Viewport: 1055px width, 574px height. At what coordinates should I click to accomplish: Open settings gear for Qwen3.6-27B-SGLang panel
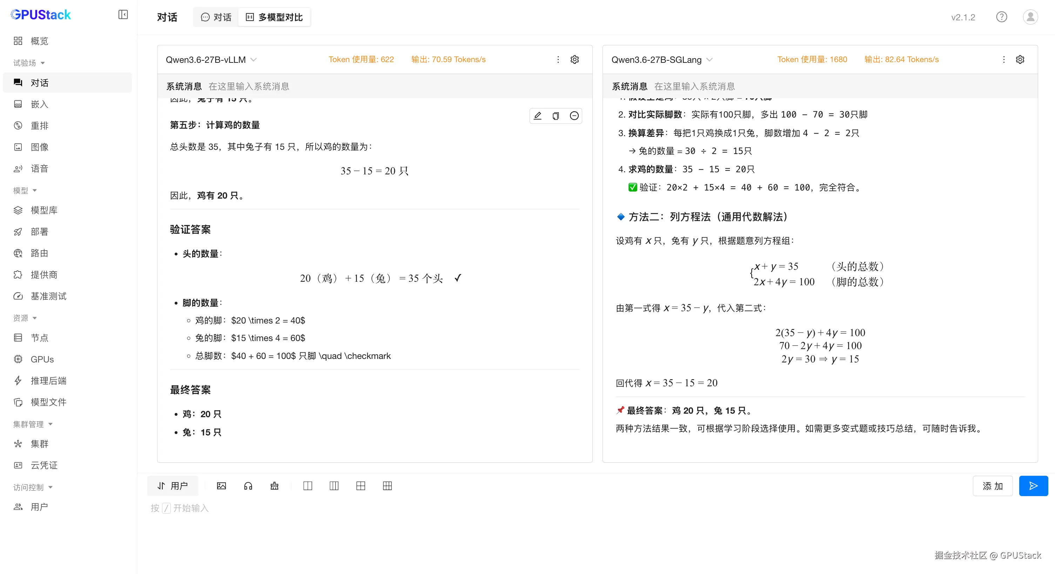point(1020,59)
